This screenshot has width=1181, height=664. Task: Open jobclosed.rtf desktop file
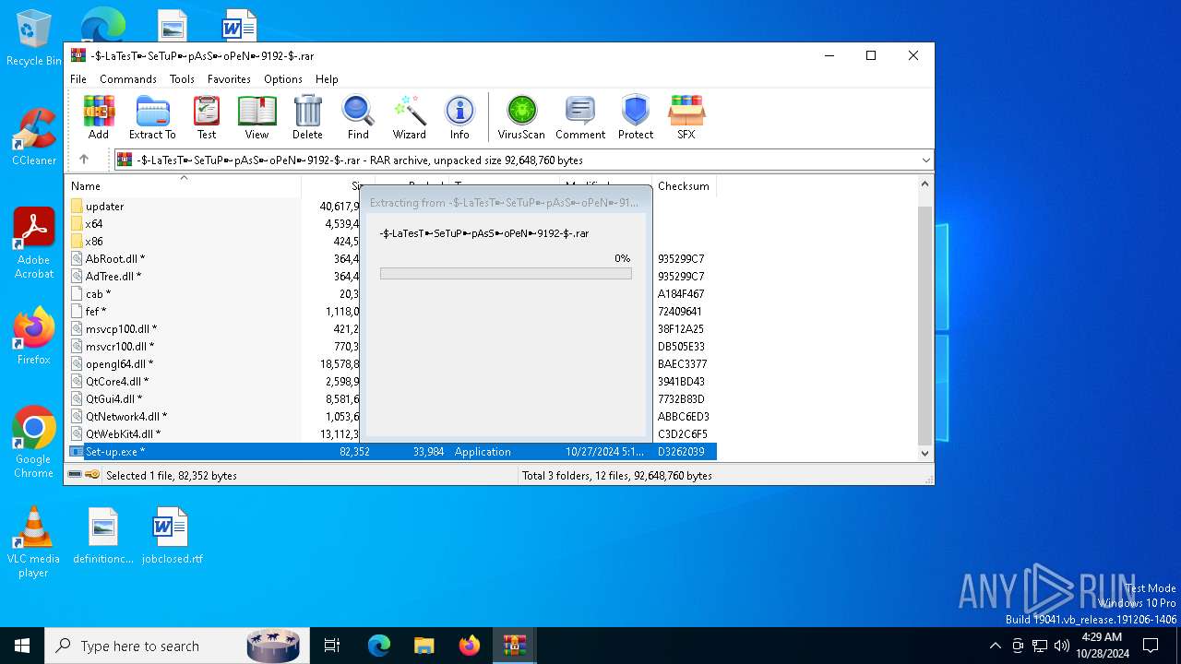click(172, 536)
